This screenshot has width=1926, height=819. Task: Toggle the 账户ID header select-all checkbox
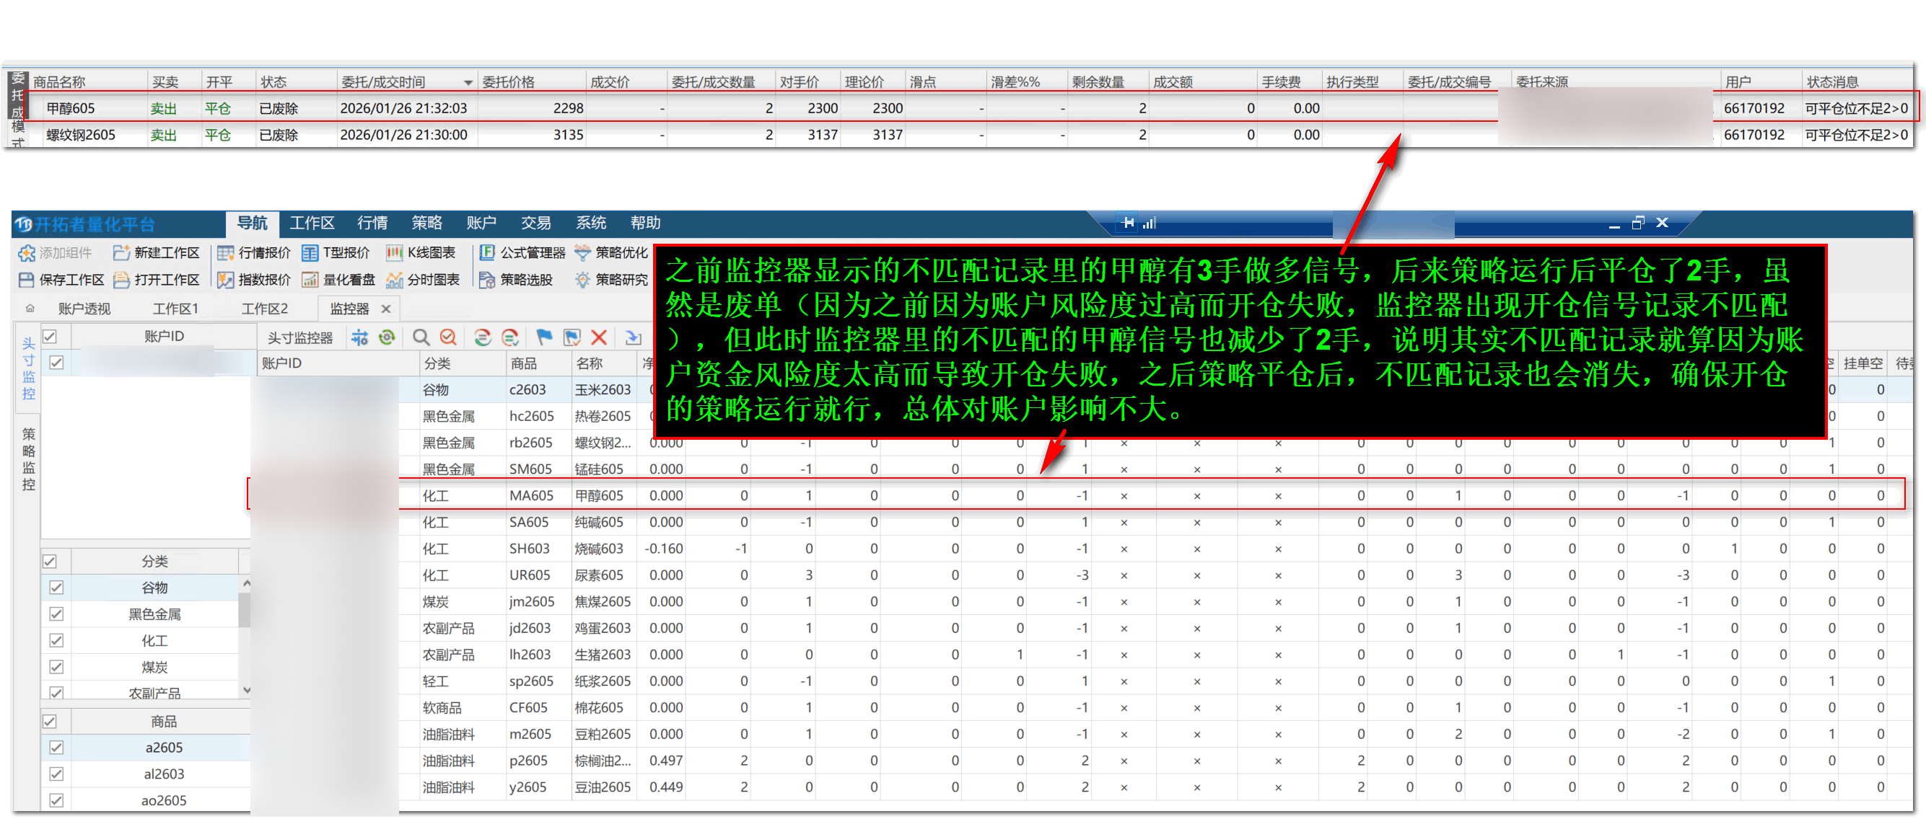(50, 336)
